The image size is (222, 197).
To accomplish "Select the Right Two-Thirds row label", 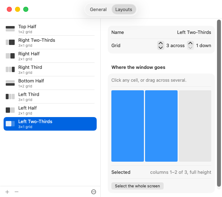I will click(x=37, y=40).
